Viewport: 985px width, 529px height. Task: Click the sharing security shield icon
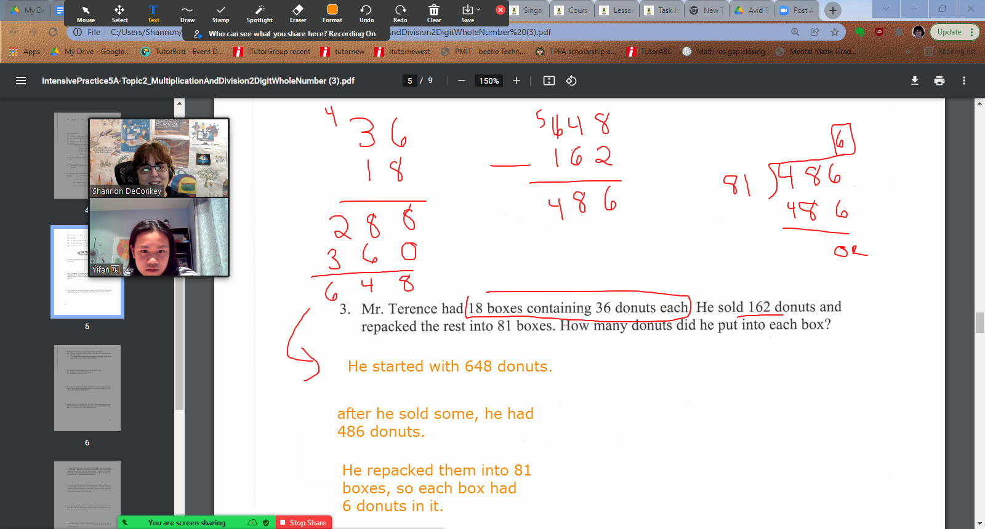point(266,522)
